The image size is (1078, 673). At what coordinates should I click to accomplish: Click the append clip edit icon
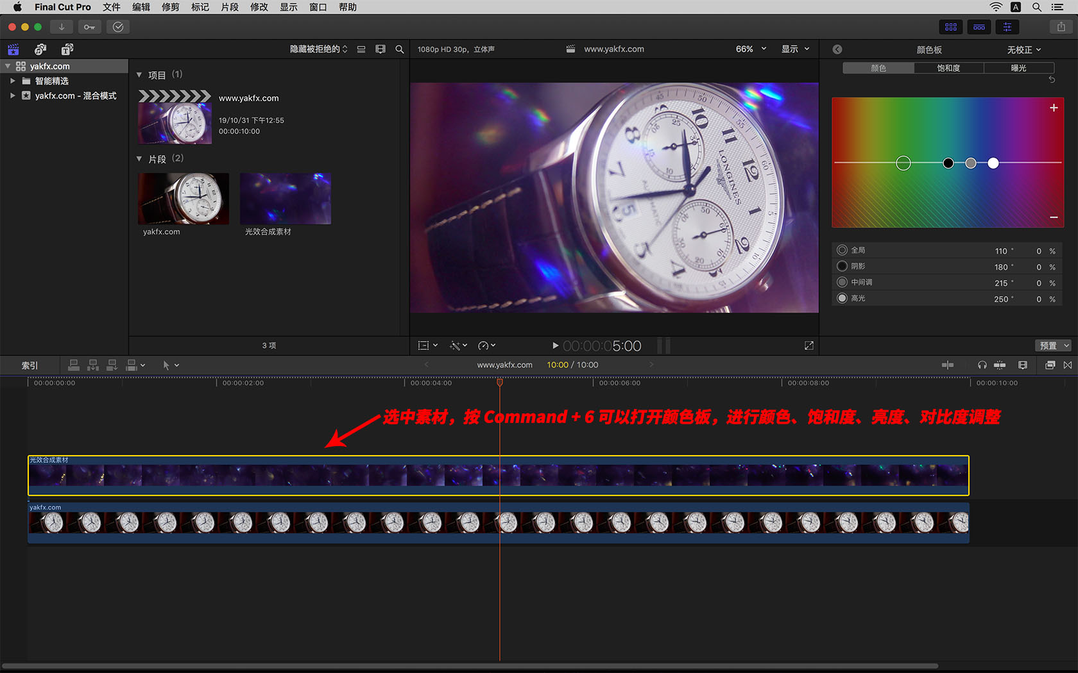(x=112, y=365)
